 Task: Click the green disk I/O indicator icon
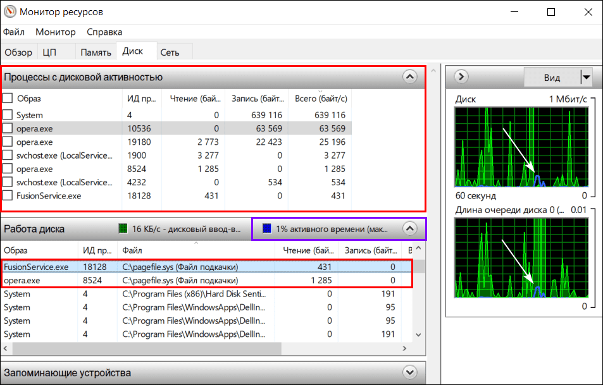pyautogui.click(x=124, y=228)
